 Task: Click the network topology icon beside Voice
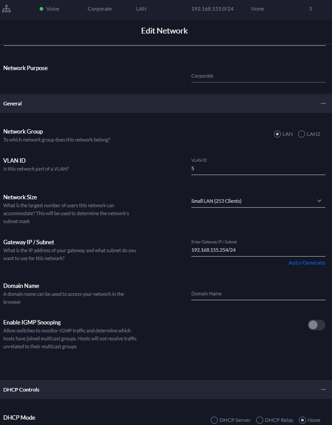point(7,9)
